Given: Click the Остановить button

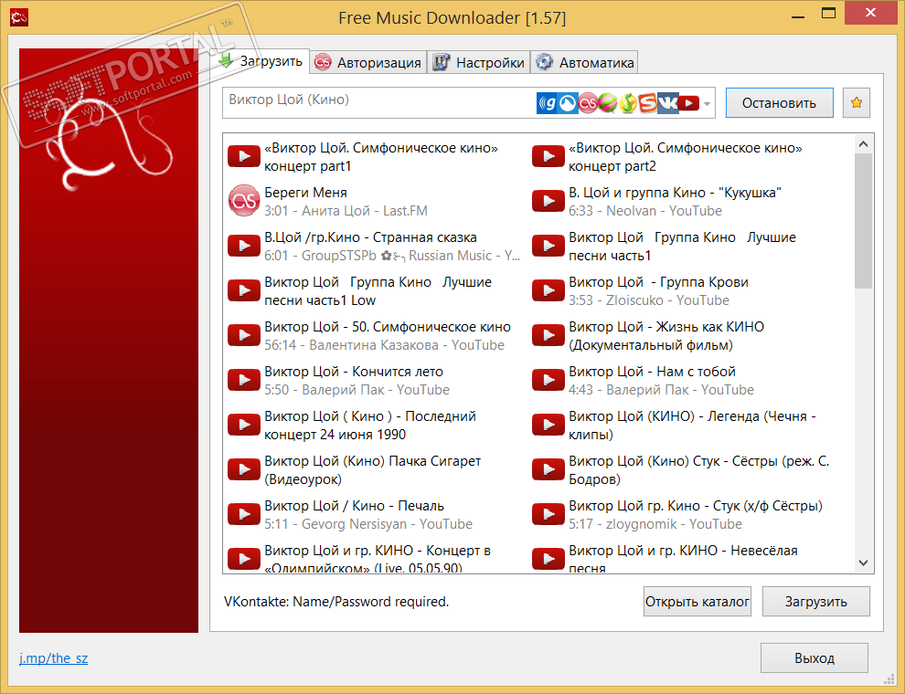Looking at the screenshot, I should click(x=779, y=102).
